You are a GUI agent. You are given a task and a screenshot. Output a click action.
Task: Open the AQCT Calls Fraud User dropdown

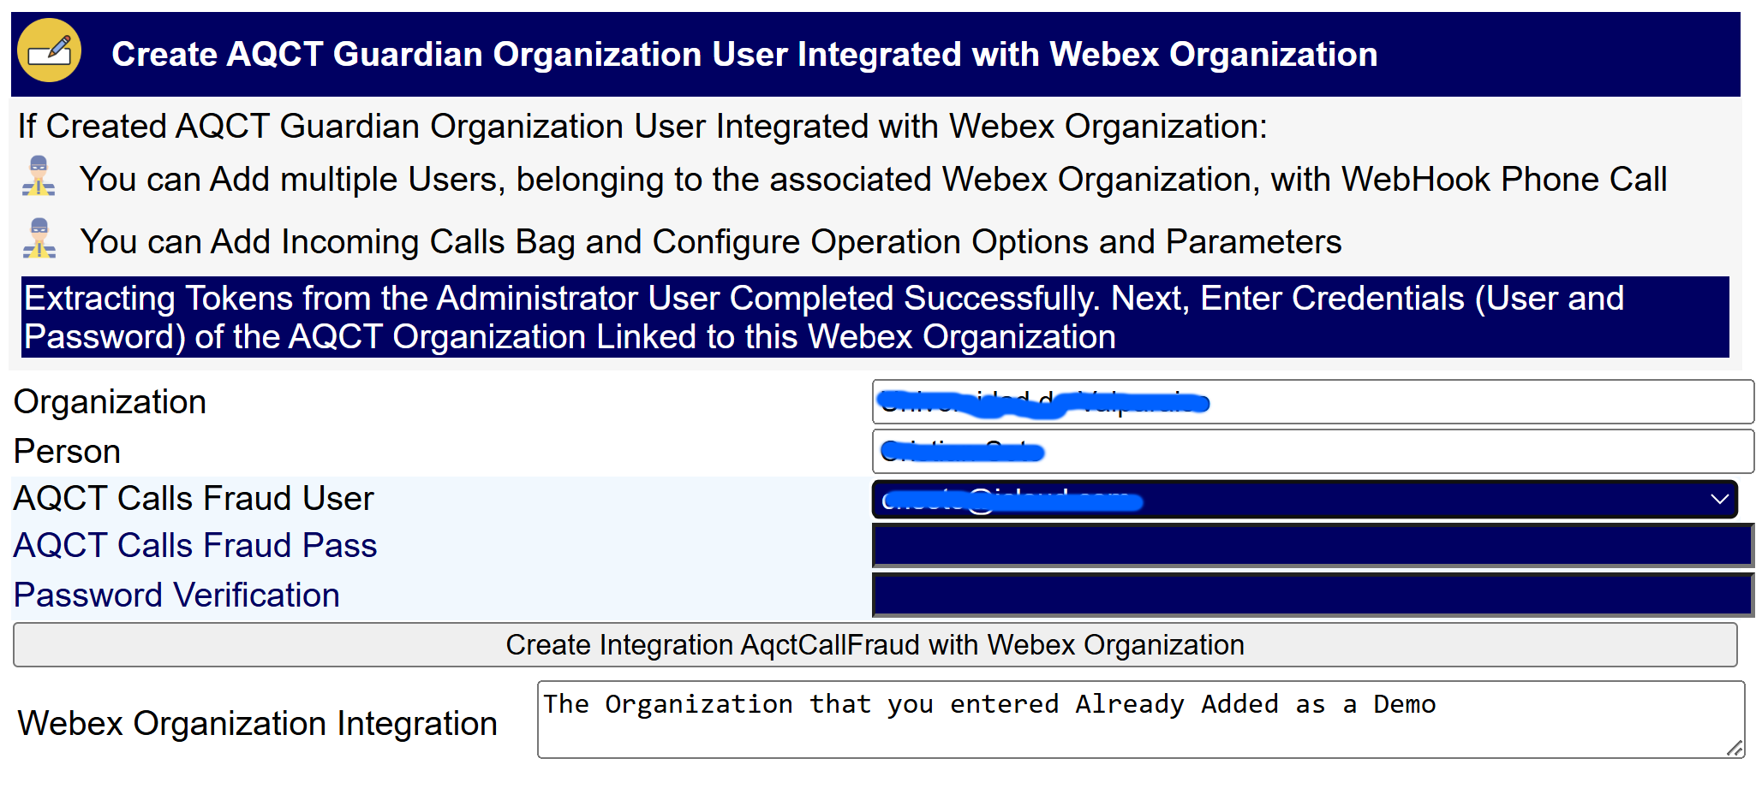pyautogui.click(x=1302, y=499)
